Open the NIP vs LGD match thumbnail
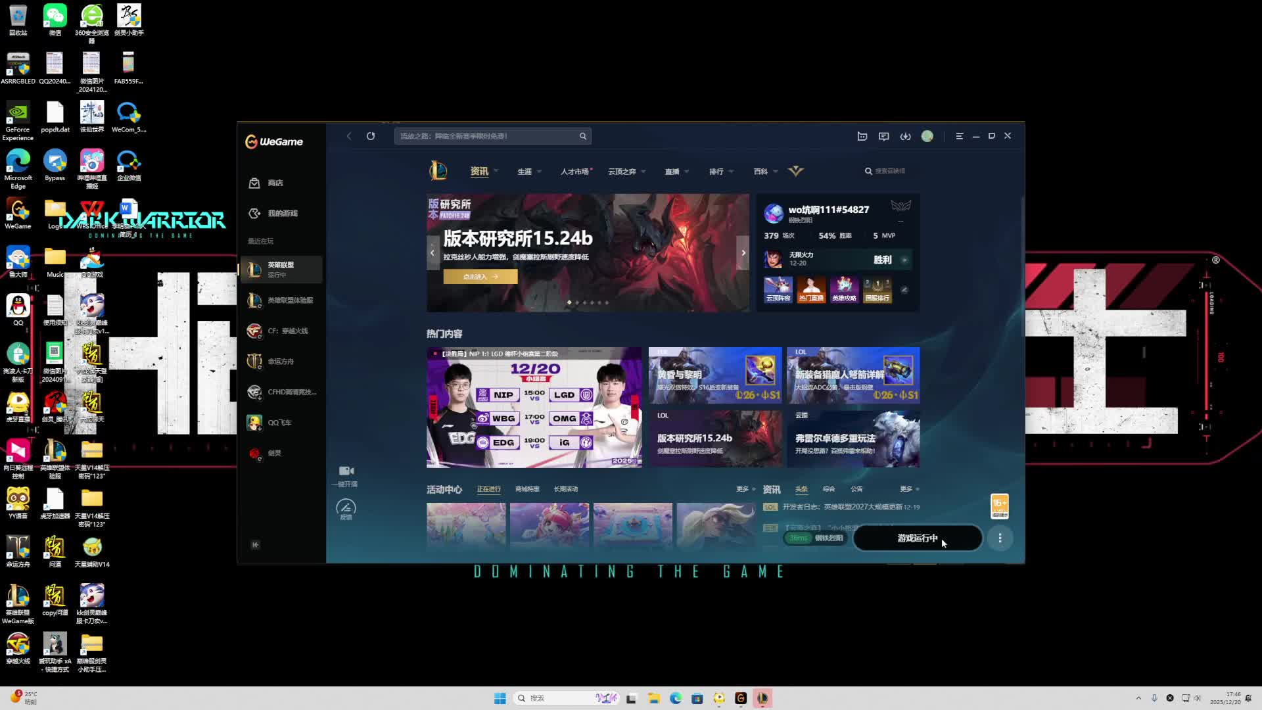Viewport: 1262px width, 710px height. point(534,408)
